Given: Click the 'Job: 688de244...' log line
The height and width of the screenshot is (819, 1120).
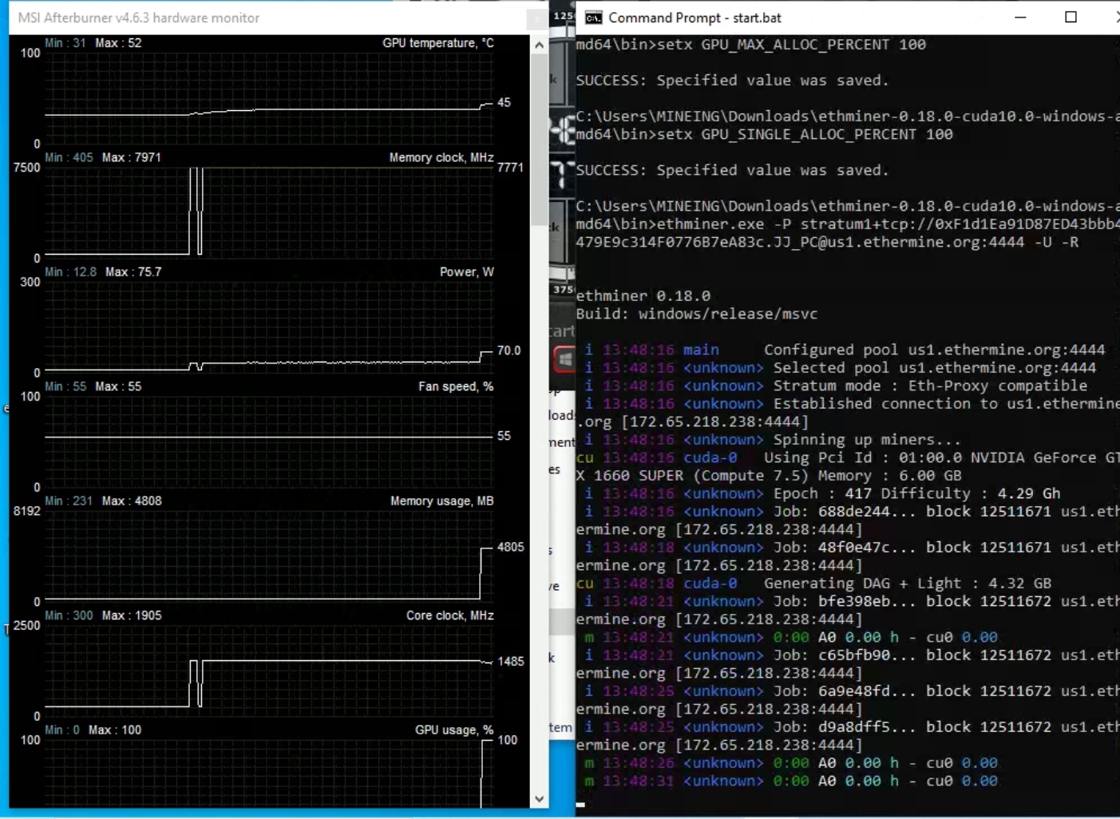Looking at the screenshot, I should [848, 520].
